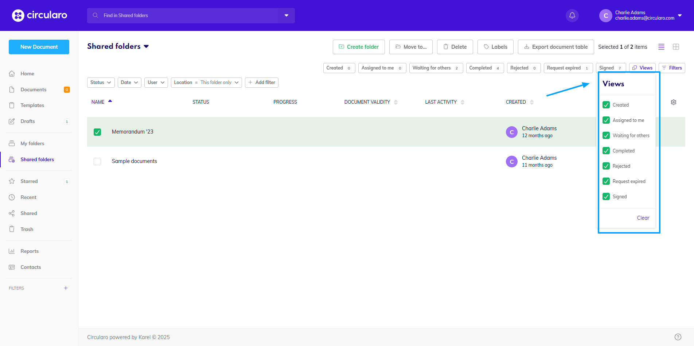
Task: Add a new filter with plus icon in sidebar
Action: click(x=66, y=288)
